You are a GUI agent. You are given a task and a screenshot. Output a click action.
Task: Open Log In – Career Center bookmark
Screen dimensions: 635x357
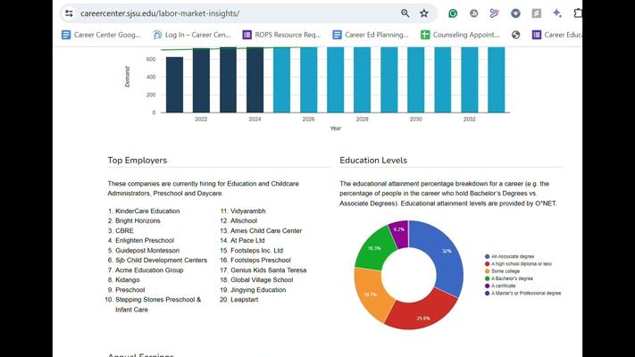(x=192, y=35)
